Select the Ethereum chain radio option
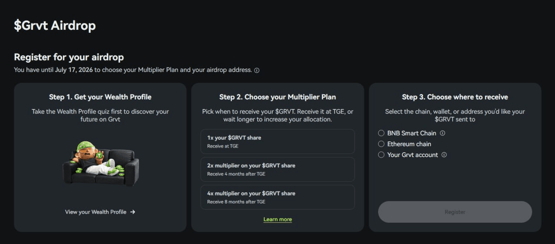This screenshot has width=555, height=244. tap(381, 144)
